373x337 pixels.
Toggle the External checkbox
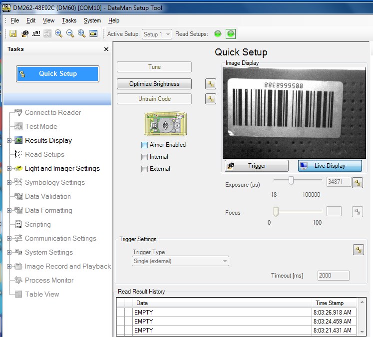pyautogui.click(x=144, y=169)
